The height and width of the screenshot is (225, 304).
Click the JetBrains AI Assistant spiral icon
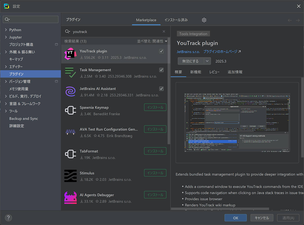(x=70, y=92)
